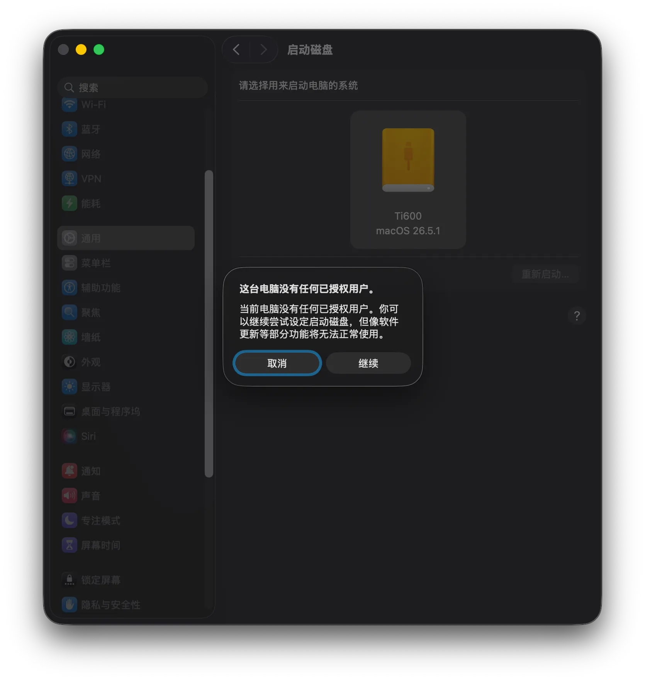This screenshot has width=645, height=682.
Task: Select the 桌面与程序坞 sidebar label
Action: pos(110,412)
